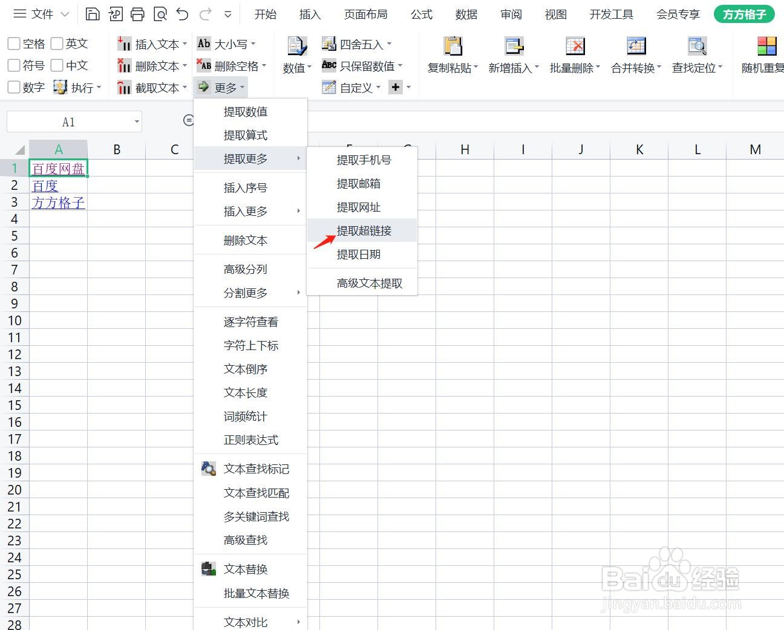Expand the 文本对比 submenu
The image size is (784, 630).
pos(250,621)
